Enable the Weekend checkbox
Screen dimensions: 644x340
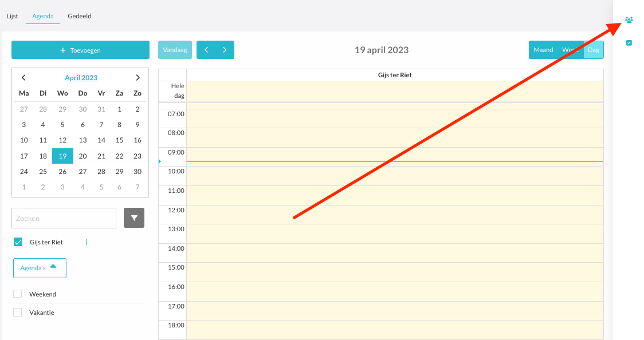[x=18, y=294]
